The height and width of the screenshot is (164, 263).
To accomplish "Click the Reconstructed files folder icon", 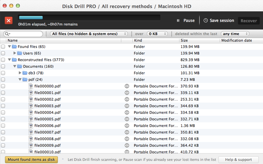I will point(15,60).
